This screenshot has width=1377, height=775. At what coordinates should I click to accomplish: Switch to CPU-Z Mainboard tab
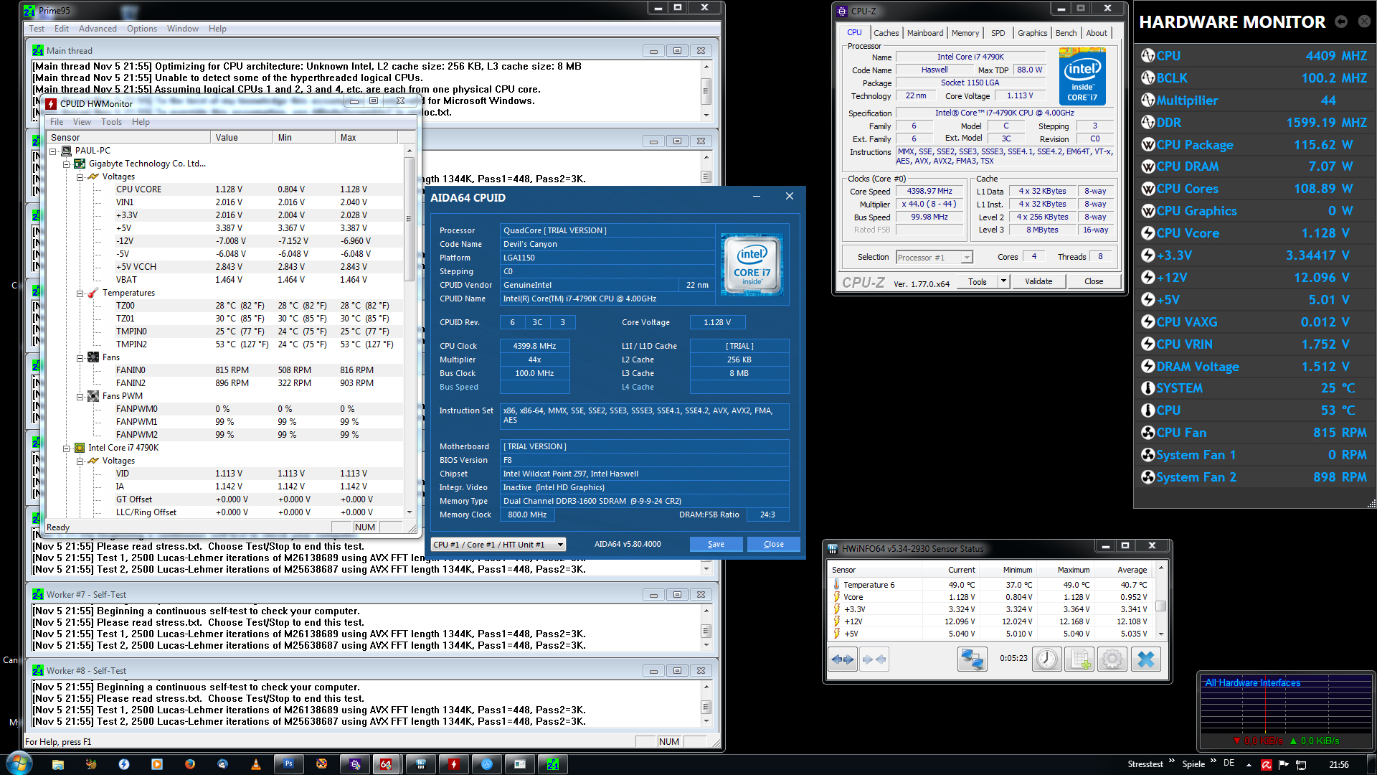click(924, 33)
